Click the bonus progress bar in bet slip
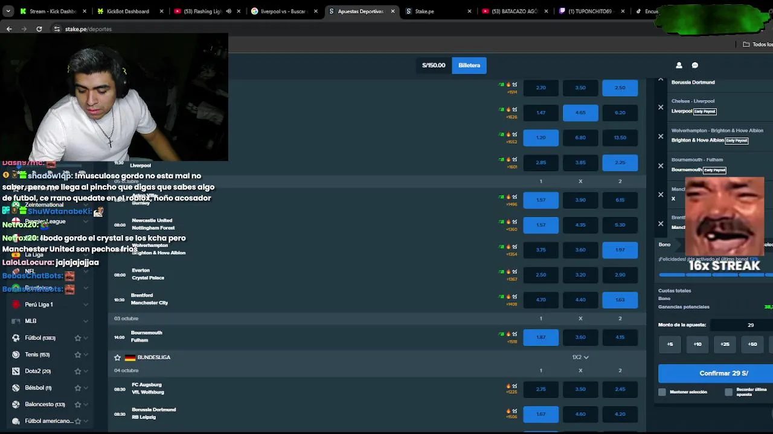The width and height of the screenshot is (773, 434). (x=716, y=275)
